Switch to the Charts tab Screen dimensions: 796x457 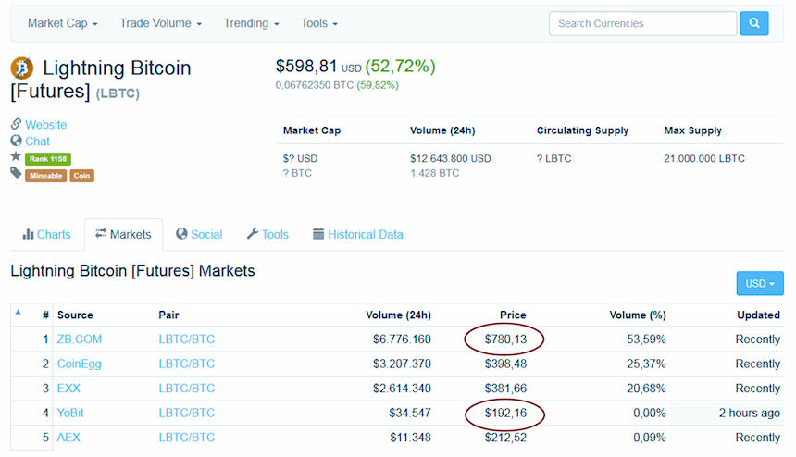pyautogui.click(x=46, y=234)
